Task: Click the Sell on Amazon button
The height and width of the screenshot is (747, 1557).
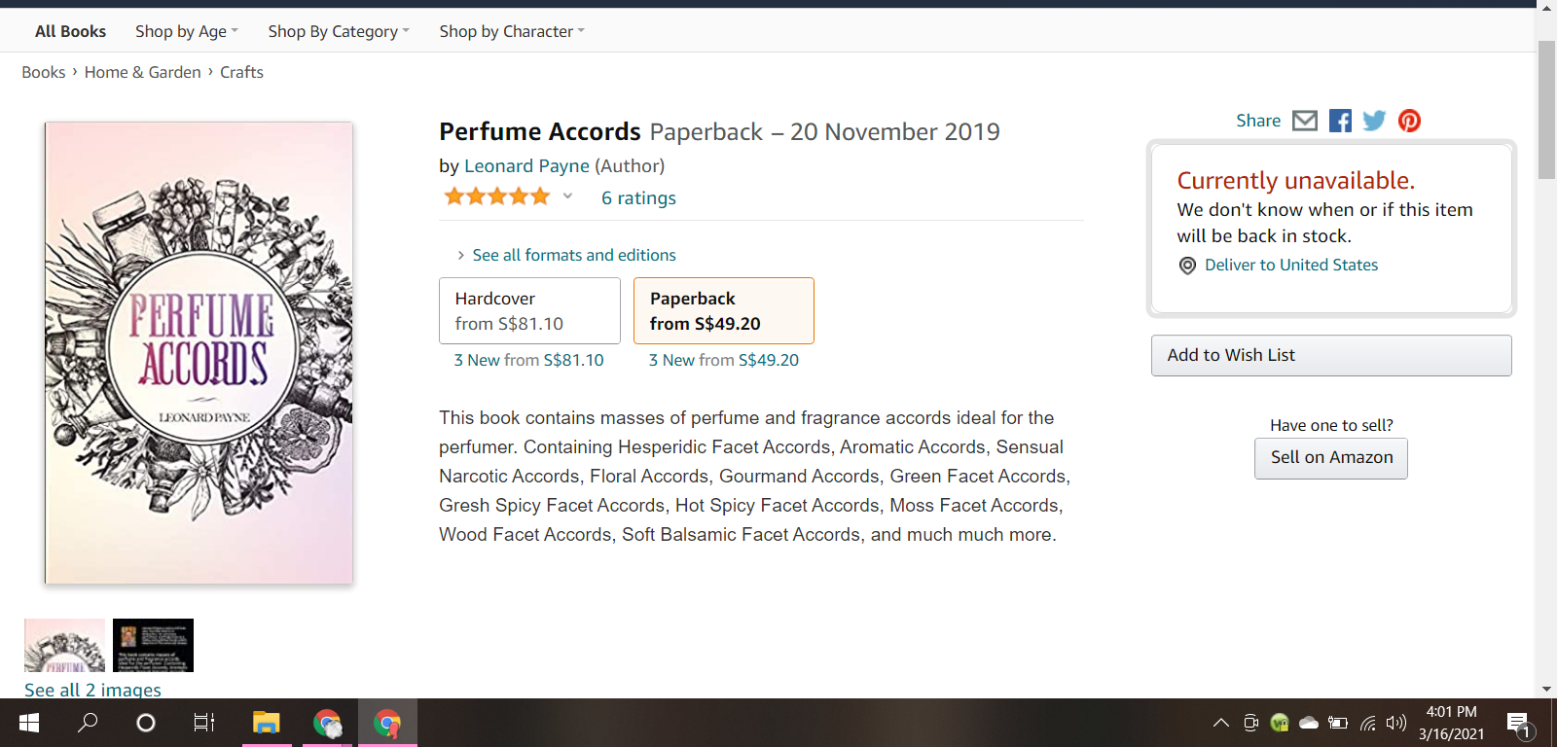Action: point(1330,458)
